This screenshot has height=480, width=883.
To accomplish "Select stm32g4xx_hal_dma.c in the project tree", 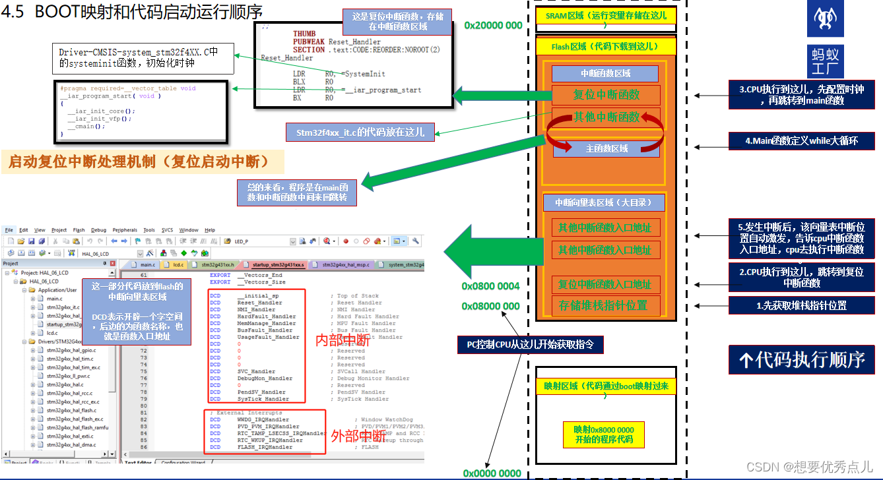I will [x=71, y=445].
